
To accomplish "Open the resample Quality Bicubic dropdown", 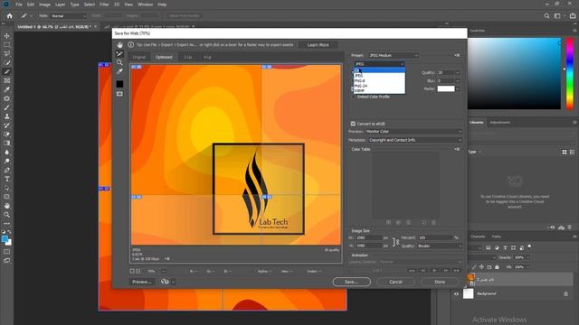I will 440,246.
